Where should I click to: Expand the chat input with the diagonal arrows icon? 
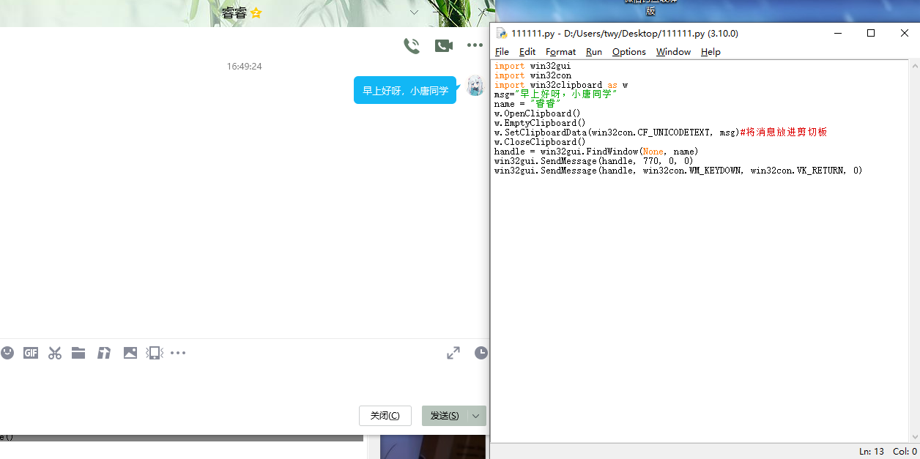[x=453, y=353]
